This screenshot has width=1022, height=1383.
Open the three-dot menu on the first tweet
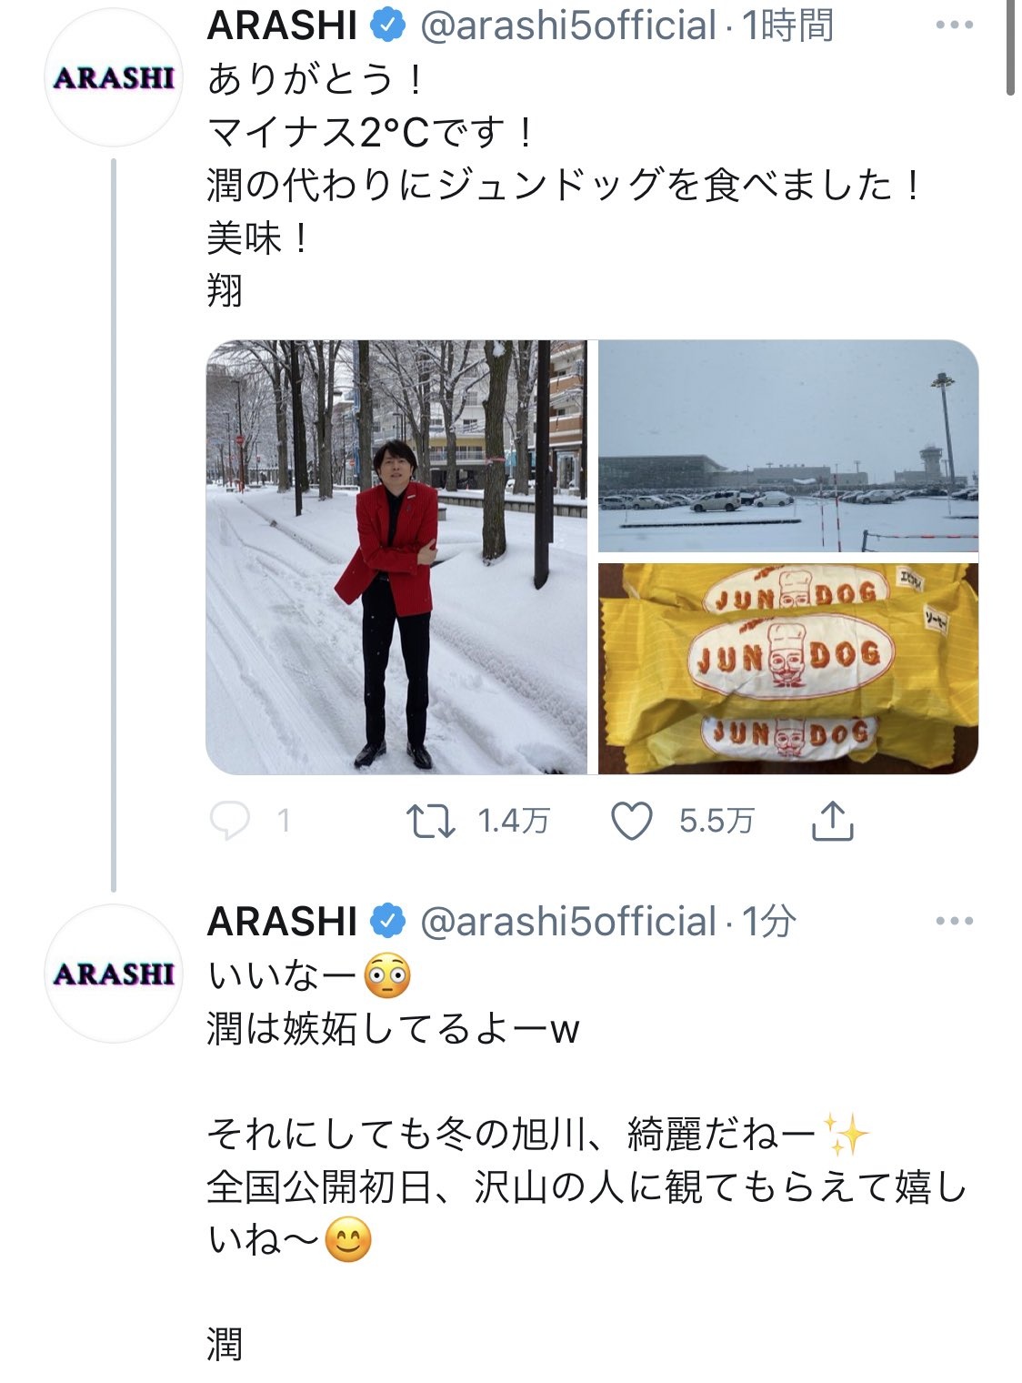[955, 25]
